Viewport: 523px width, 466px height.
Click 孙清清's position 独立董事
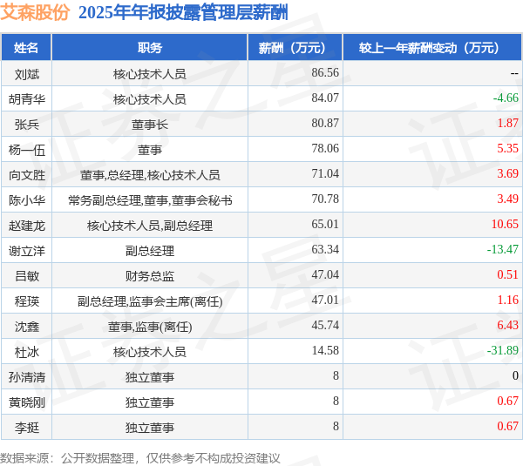pos(150,377)
